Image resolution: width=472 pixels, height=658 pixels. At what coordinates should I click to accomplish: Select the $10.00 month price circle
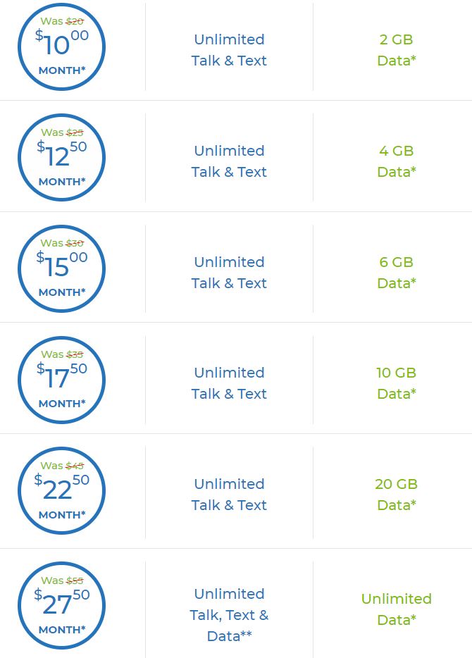coord(62,46)
